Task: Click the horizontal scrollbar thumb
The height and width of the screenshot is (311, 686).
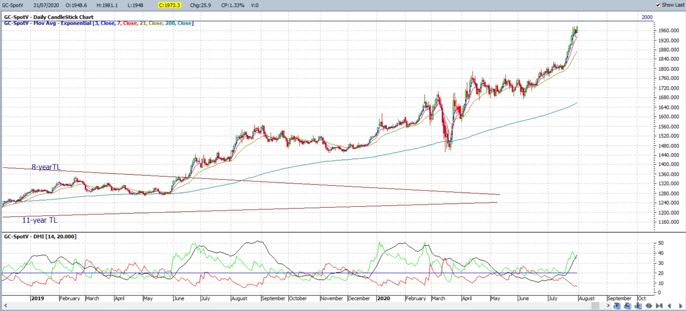Action: click(x=595, y=306)
